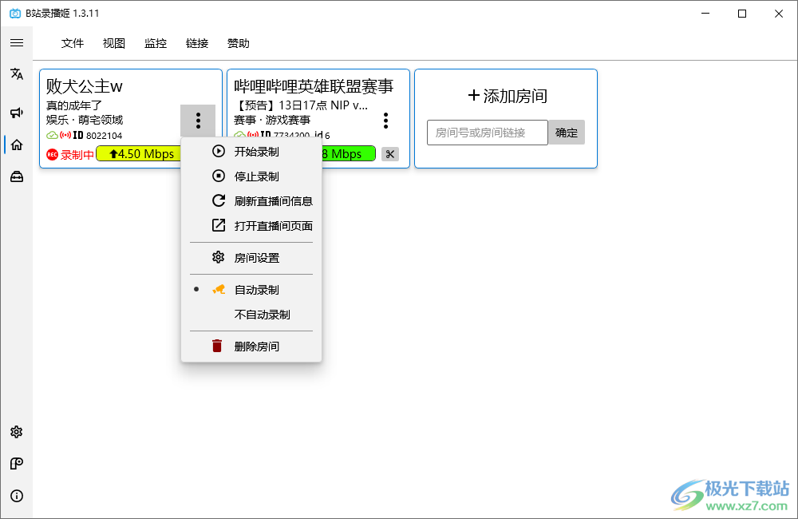Close the three-dot menu for 败犬公主w
This screenshot has width=798, height=519.
198,121
